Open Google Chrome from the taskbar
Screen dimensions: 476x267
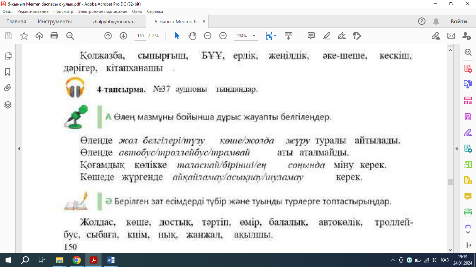click(77, 260)
